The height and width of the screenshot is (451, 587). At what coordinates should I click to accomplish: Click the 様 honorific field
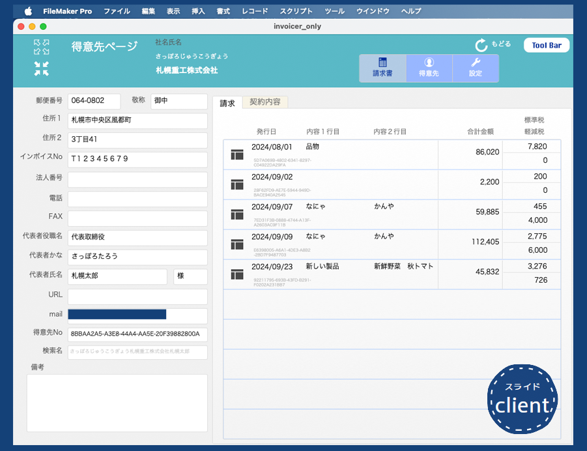pyautogui.click(x=190, y=276)
